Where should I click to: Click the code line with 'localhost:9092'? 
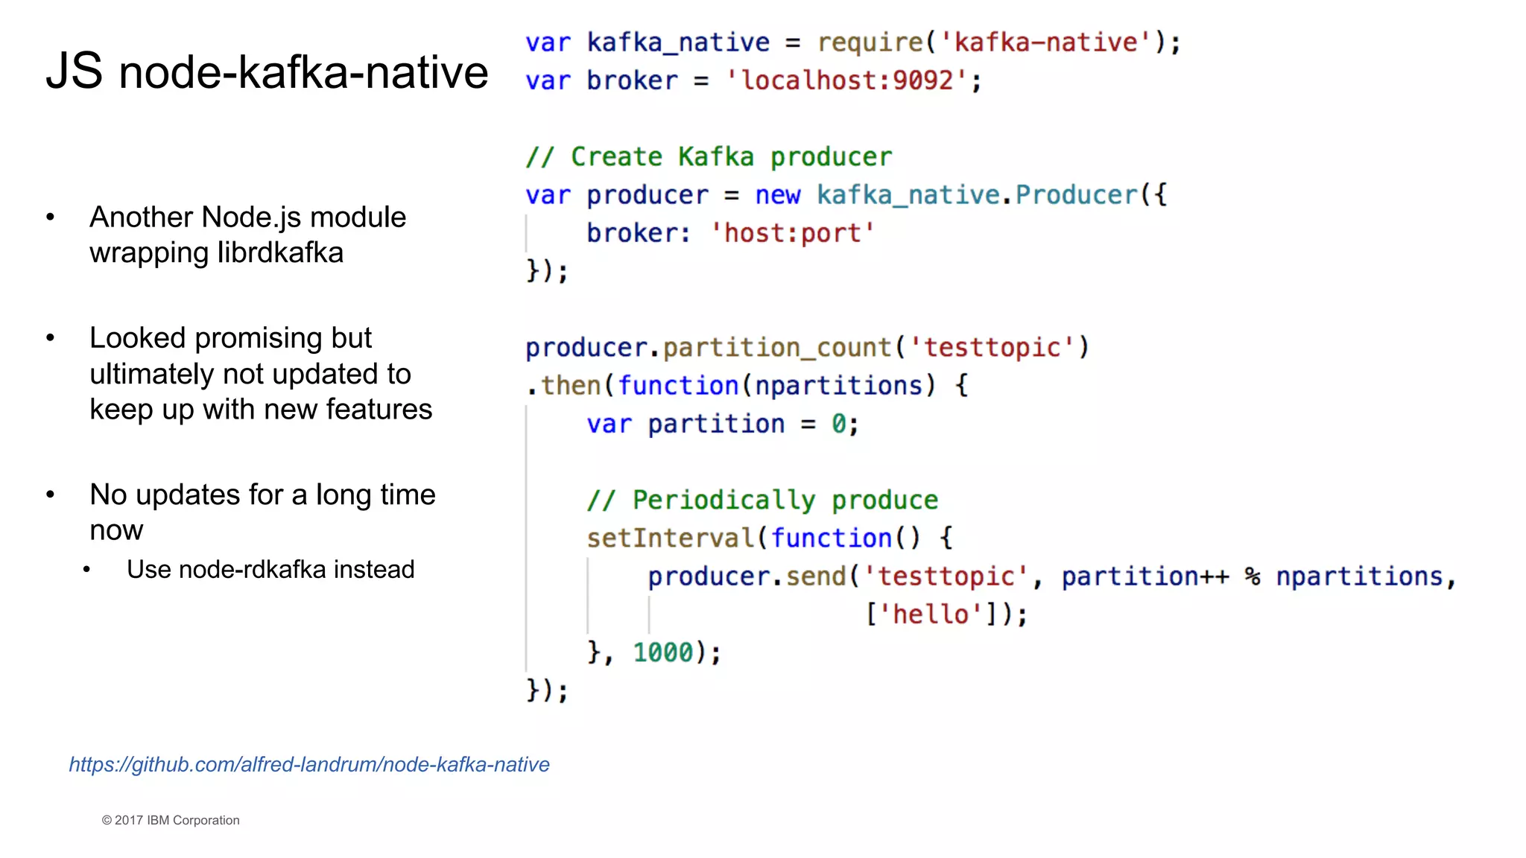(x=754, y=80)
